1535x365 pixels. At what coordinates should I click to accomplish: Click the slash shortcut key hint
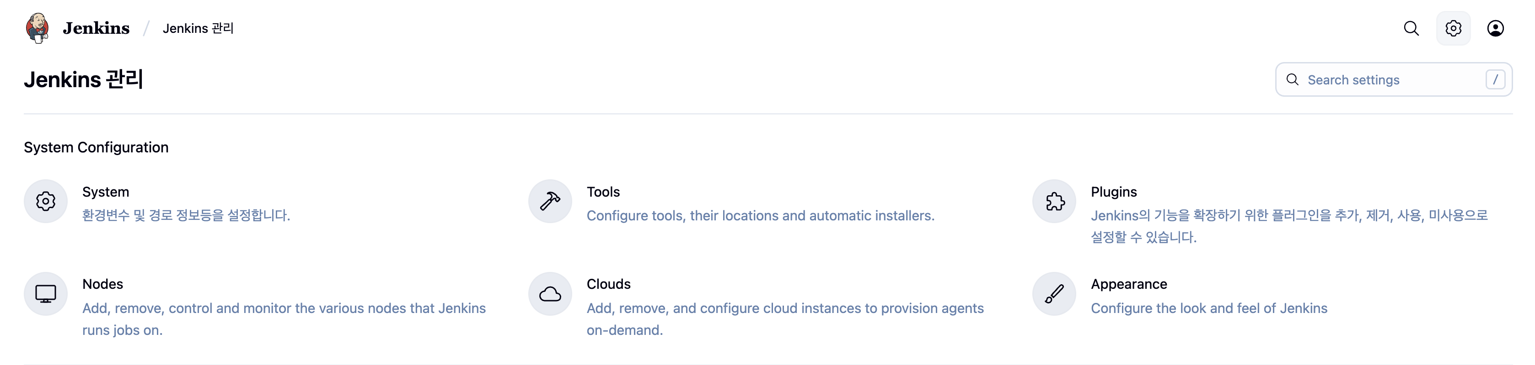click(x=1495, y=80)
